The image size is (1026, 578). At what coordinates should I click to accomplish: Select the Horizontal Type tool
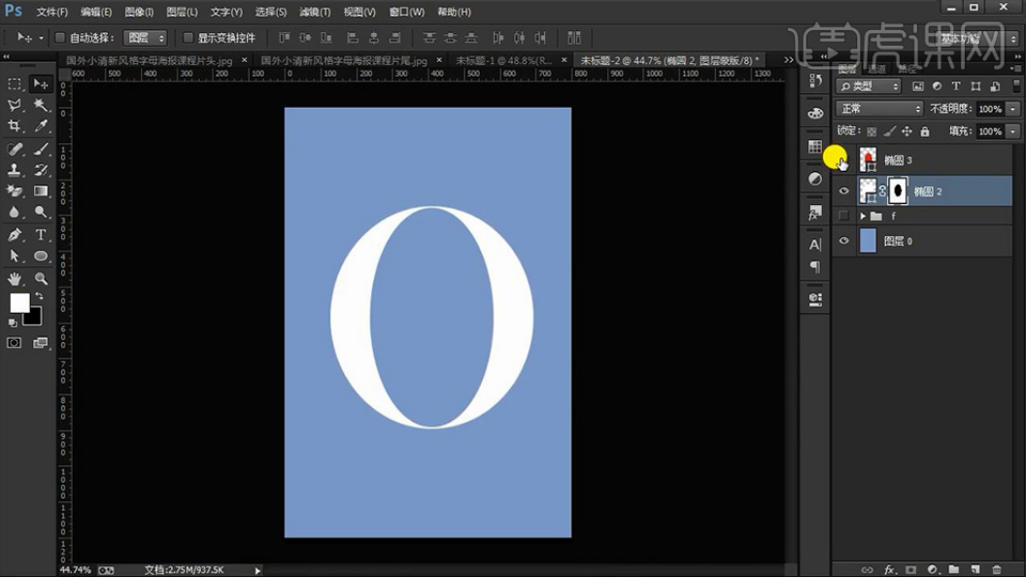pos(41,235)
